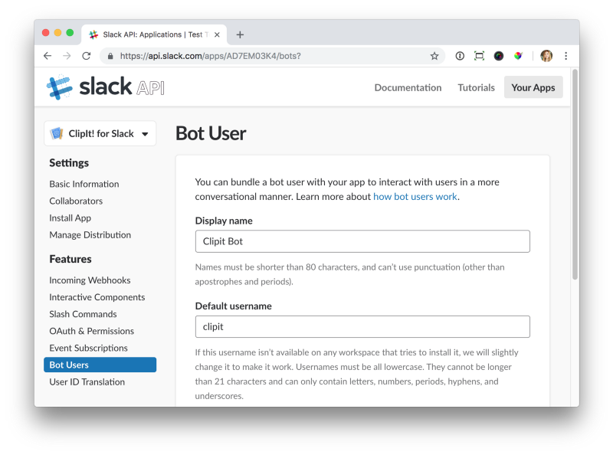The width and height of the screenshot is (613, 455).
Task: Select Basic Information in the sidebar
Action: click(84, 184)
